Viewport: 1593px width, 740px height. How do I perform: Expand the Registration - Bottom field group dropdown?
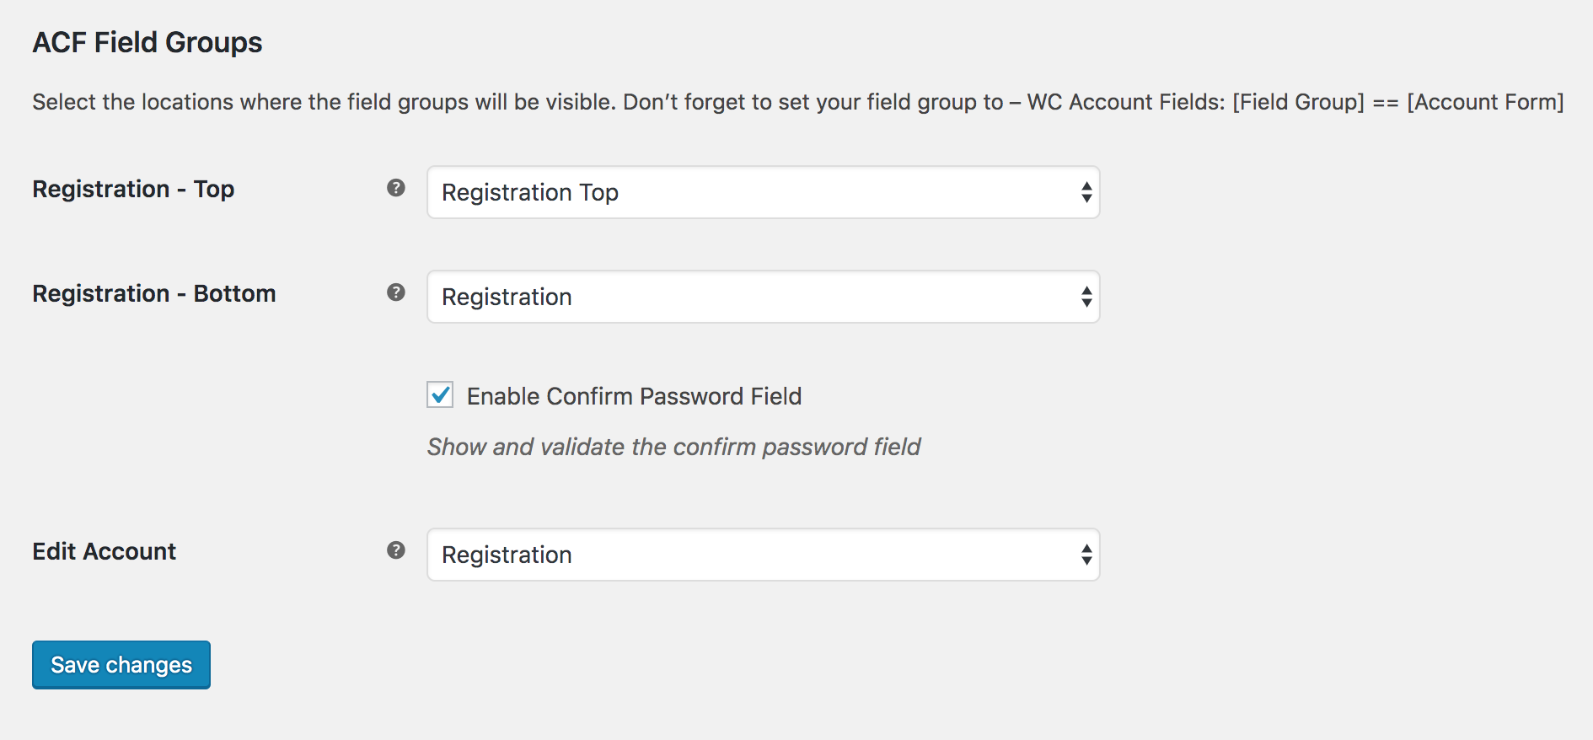(x=764, y=297)
